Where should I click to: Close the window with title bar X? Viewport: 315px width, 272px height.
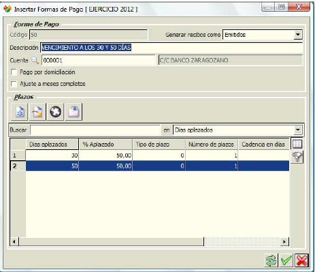pos(299,7)
